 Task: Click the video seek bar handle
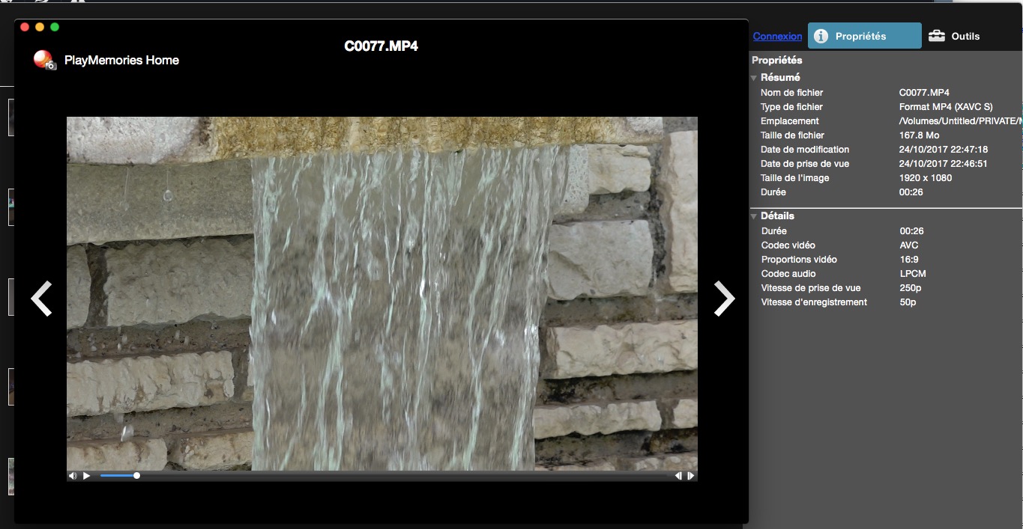136,475
